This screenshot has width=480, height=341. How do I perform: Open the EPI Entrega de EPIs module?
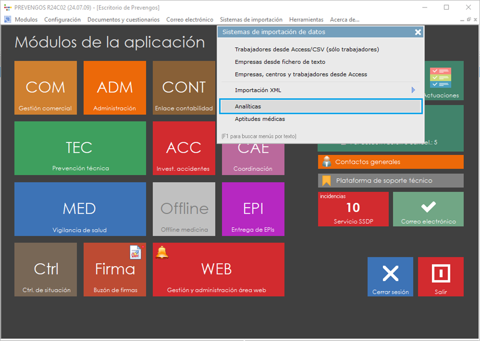tap(253, 209)
